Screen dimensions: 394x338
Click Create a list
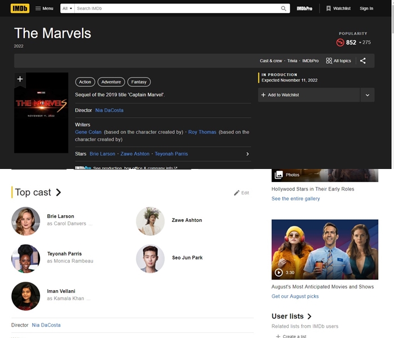coord(291,336)
